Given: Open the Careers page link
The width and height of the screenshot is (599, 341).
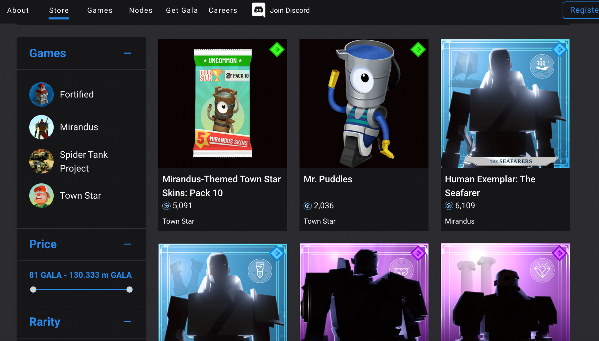Looking at the screenshot, I should click(223, 10).
